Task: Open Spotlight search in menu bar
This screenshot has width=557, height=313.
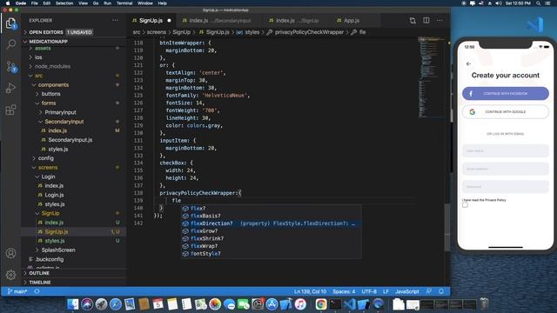Action: click(539, 3)
